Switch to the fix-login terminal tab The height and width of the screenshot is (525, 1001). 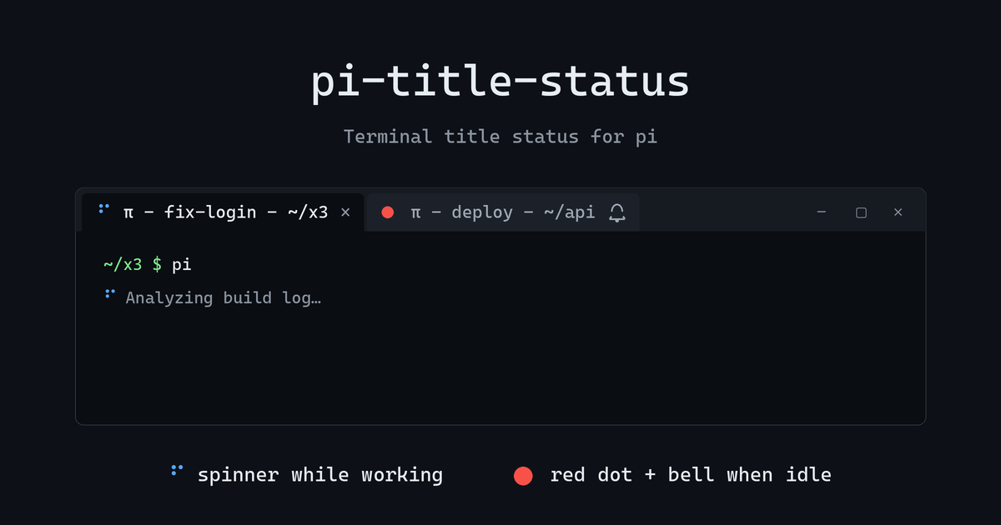(223, 212)
